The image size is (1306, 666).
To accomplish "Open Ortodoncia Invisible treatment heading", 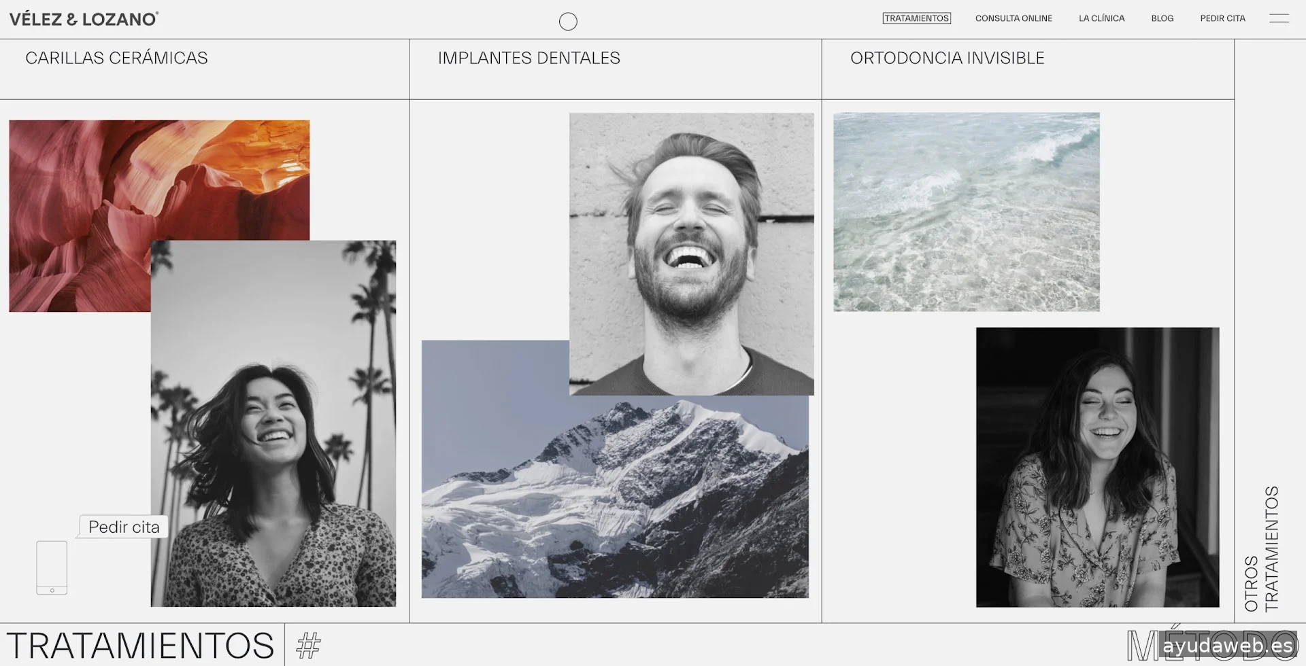I will tap(947, 58).
